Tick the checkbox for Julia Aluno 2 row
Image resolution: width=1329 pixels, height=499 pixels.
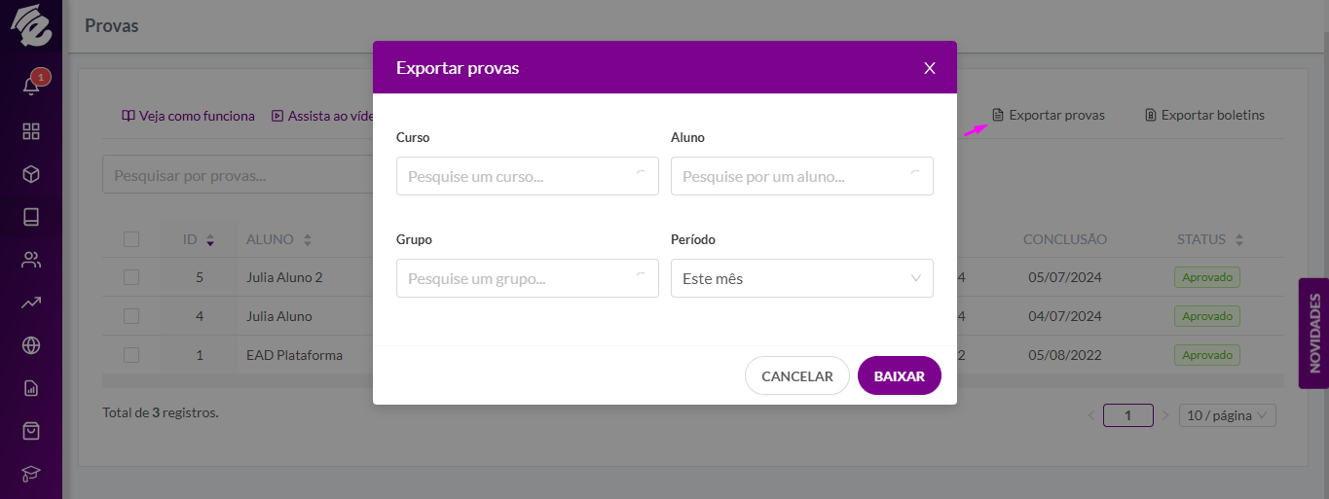pos(131,277)
